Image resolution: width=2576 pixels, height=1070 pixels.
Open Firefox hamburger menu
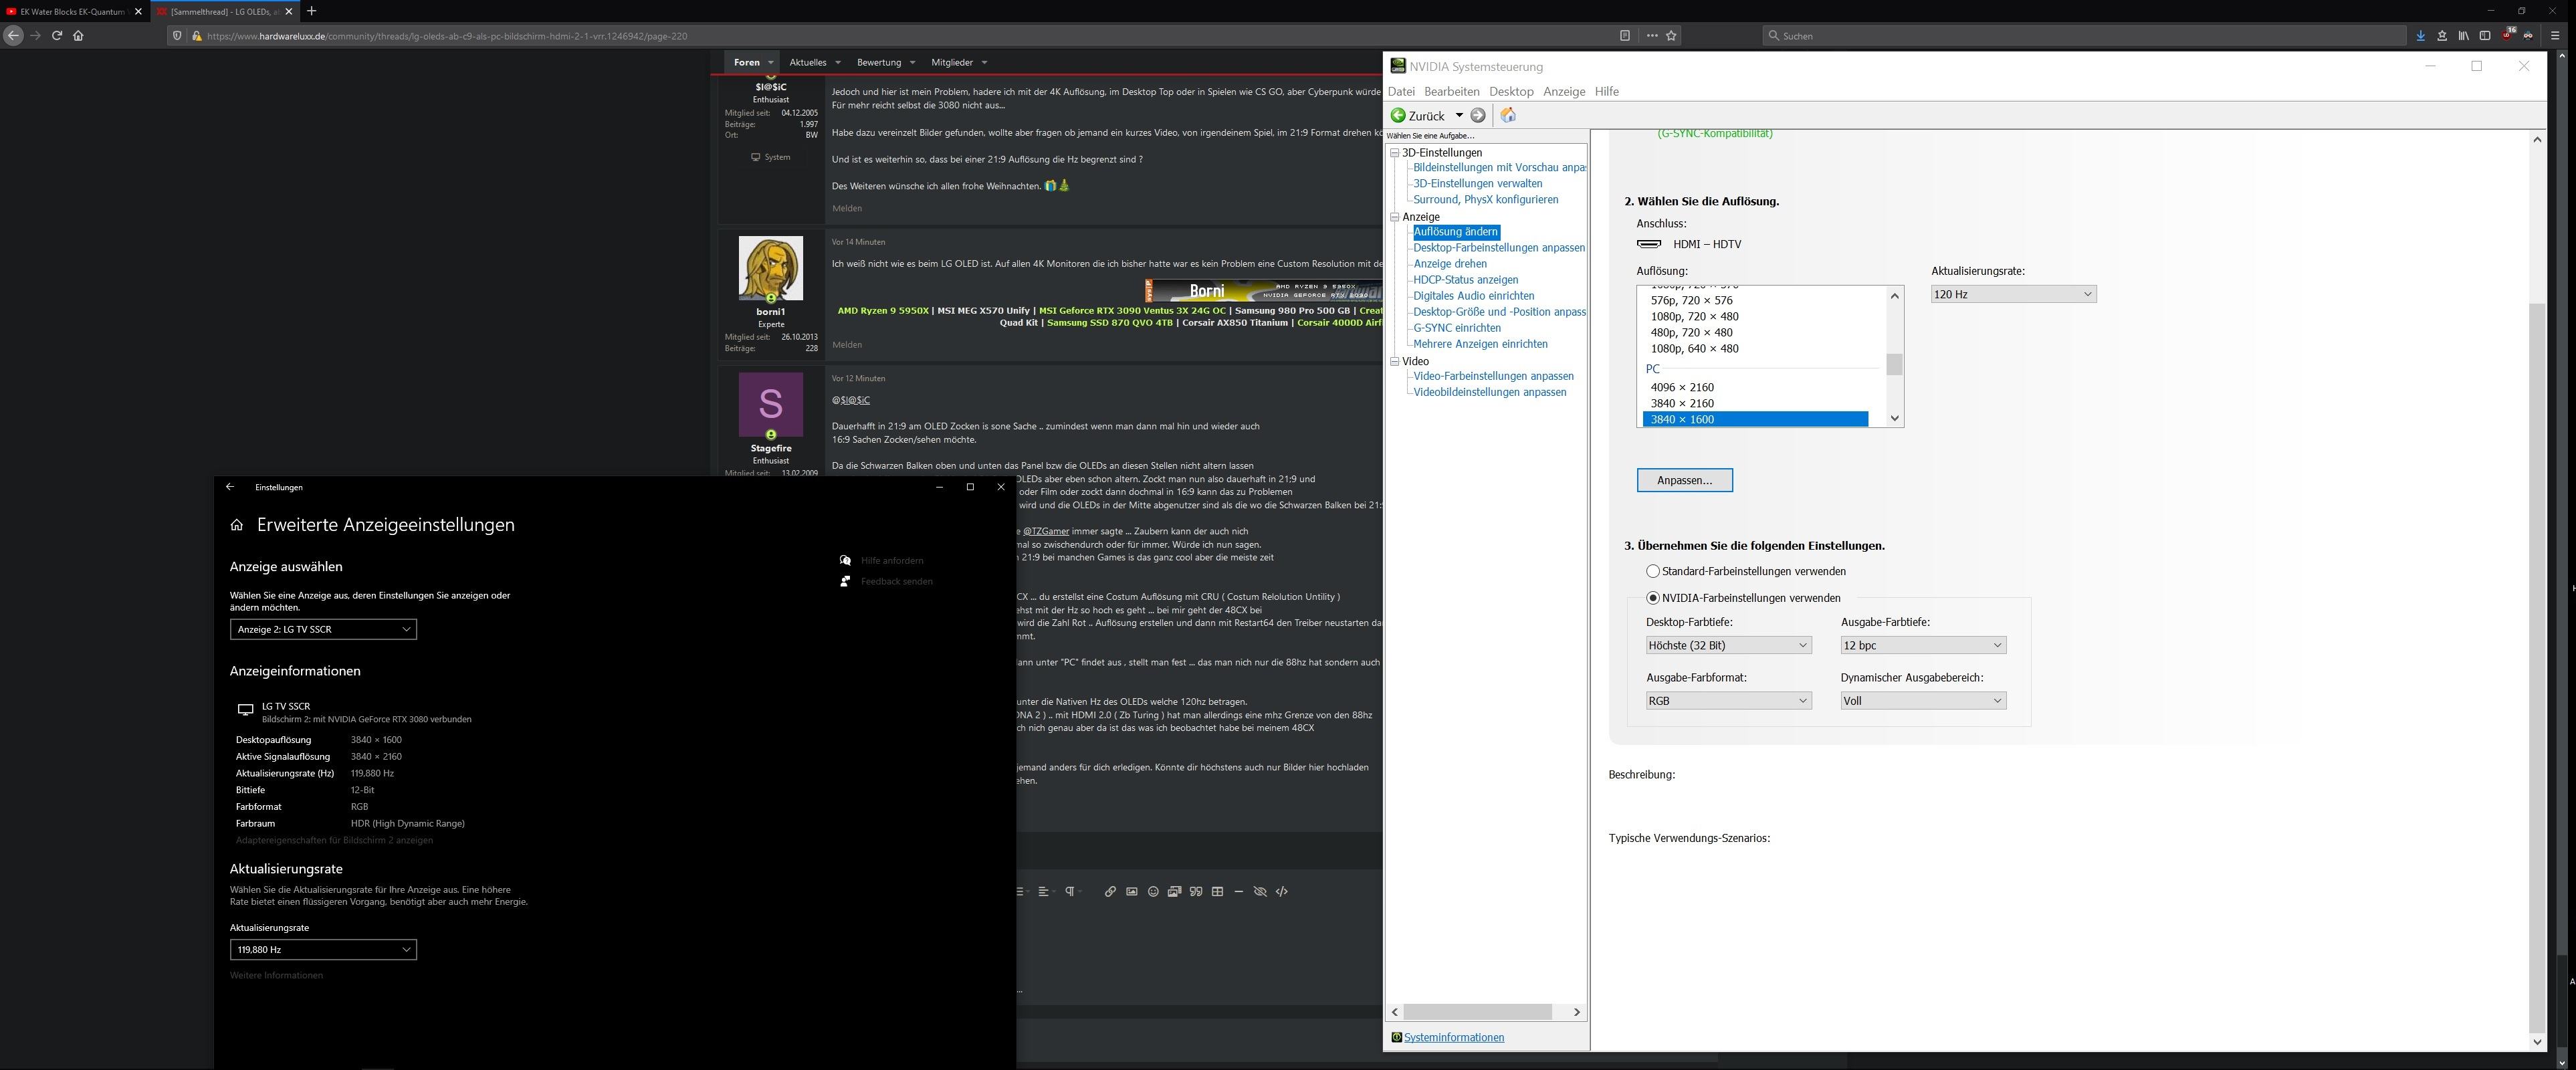click(2554, 35)
